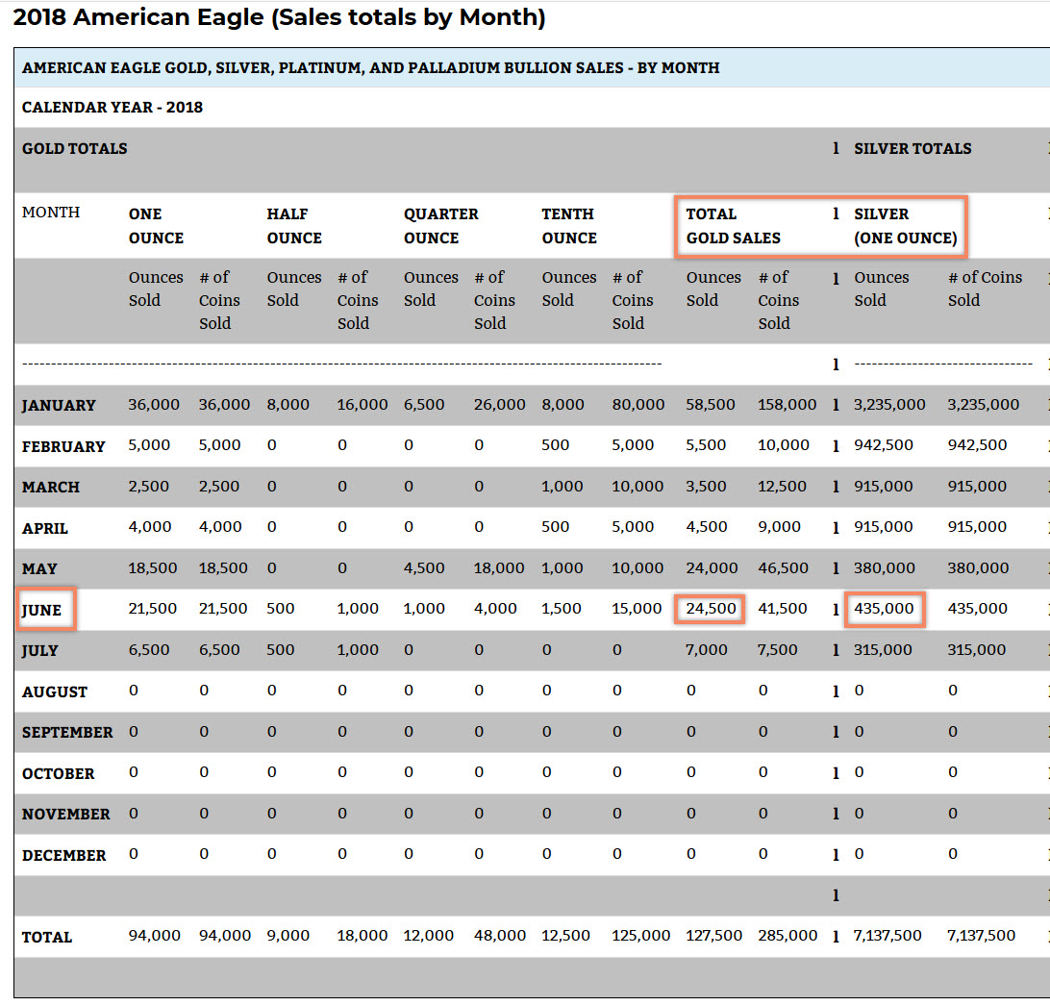This screenshot has height=1006, width=1050.
Task: Select June quarter ounce coins value 4,000
Action: (x=495, y=609)
